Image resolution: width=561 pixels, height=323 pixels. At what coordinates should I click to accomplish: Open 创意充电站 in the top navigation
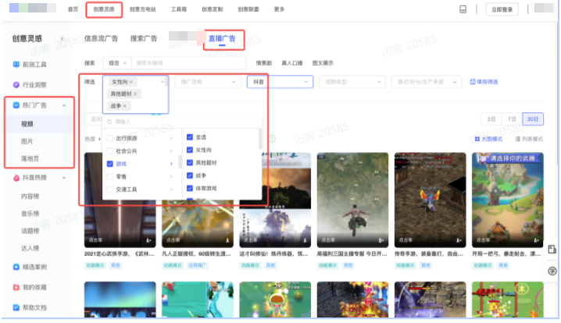coord(142,9)
